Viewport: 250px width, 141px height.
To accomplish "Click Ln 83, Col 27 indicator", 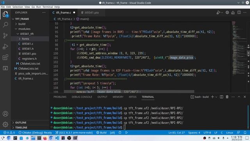I will click(177, 132).
